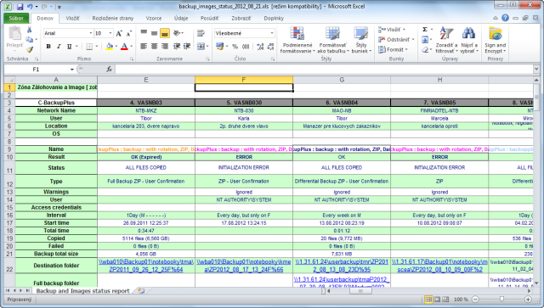Open the Arial font name dropdown
This screenshot has height=308, width=544.
(x=91, y=33)
